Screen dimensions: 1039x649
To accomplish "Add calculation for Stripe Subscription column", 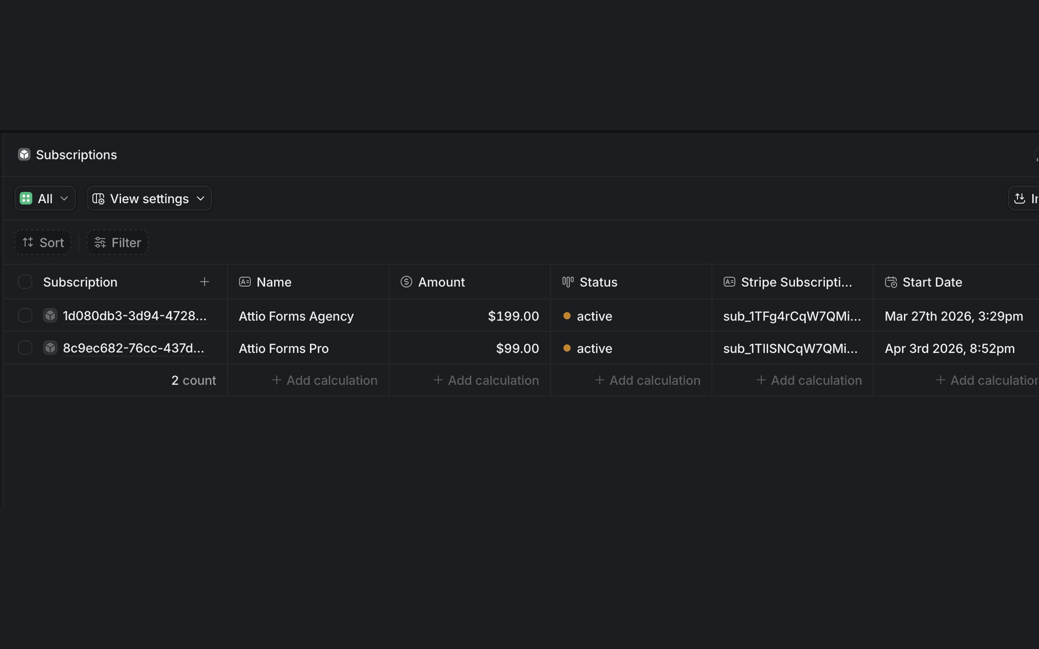I will (809, 380).
